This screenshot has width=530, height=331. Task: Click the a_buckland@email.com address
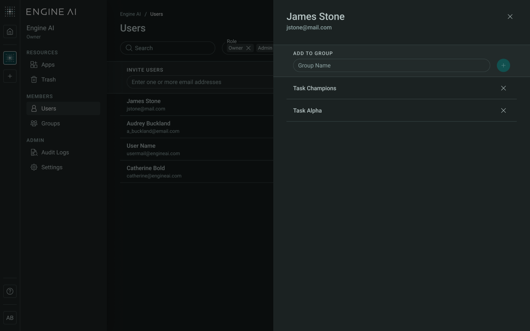[153, 131]
